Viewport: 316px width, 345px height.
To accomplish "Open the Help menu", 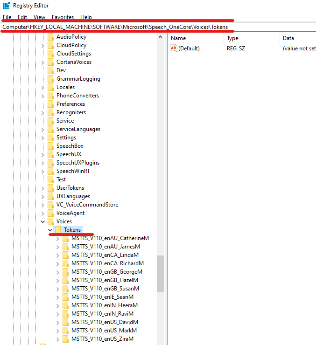I will (86, 17).
